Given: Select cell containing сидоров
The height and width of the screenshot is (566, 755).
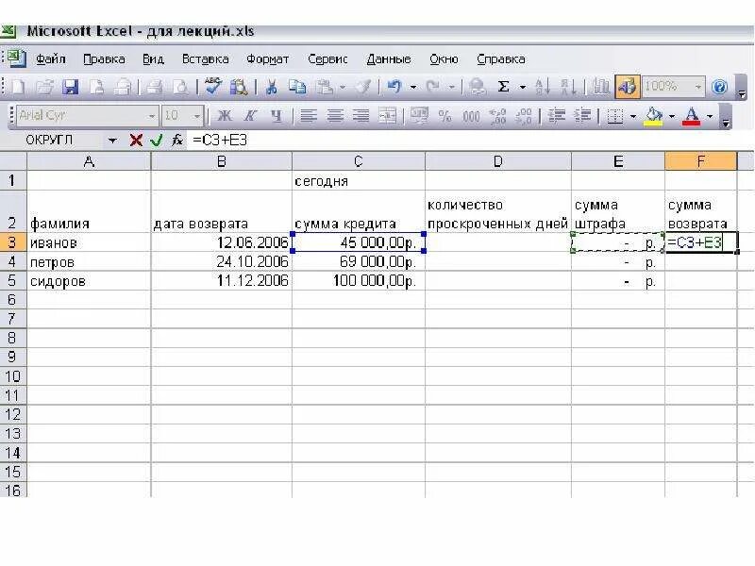Looking at the screenshot, I should 89,280.
